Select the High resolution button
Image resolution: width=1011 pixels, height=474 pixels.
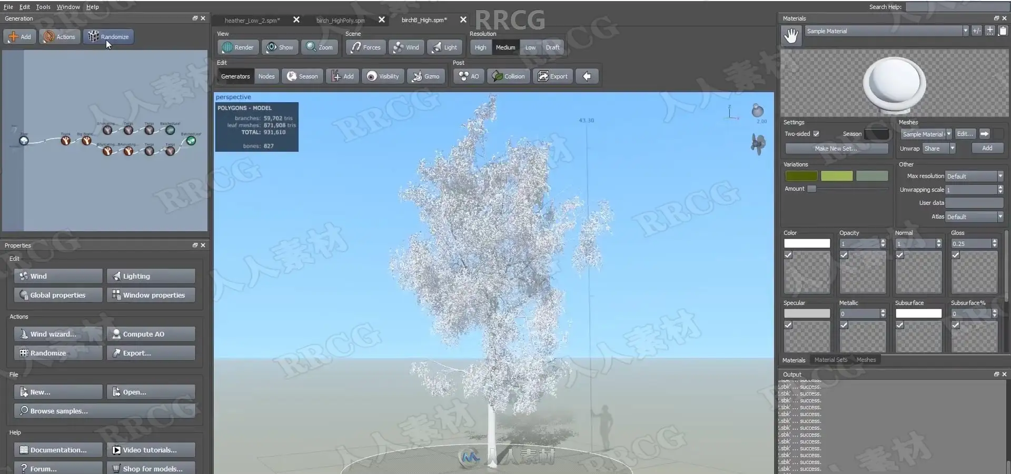[x=480, y=47]
